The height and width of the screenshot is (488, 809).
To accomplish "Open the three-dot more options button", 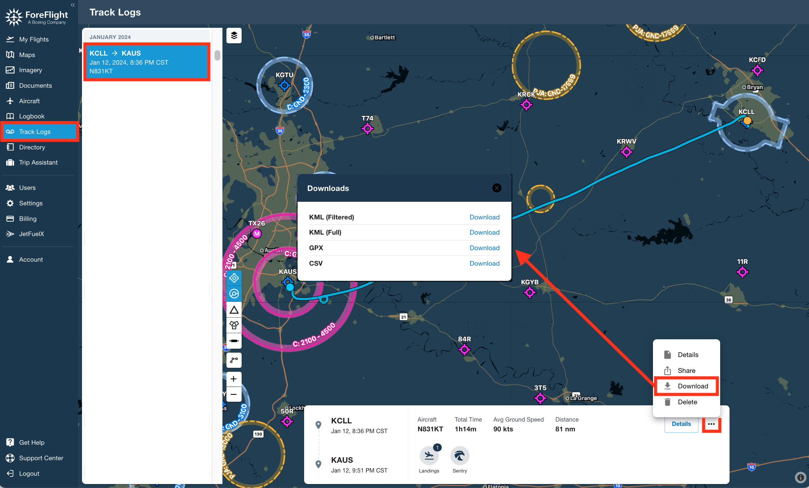I will pos(711,424).
